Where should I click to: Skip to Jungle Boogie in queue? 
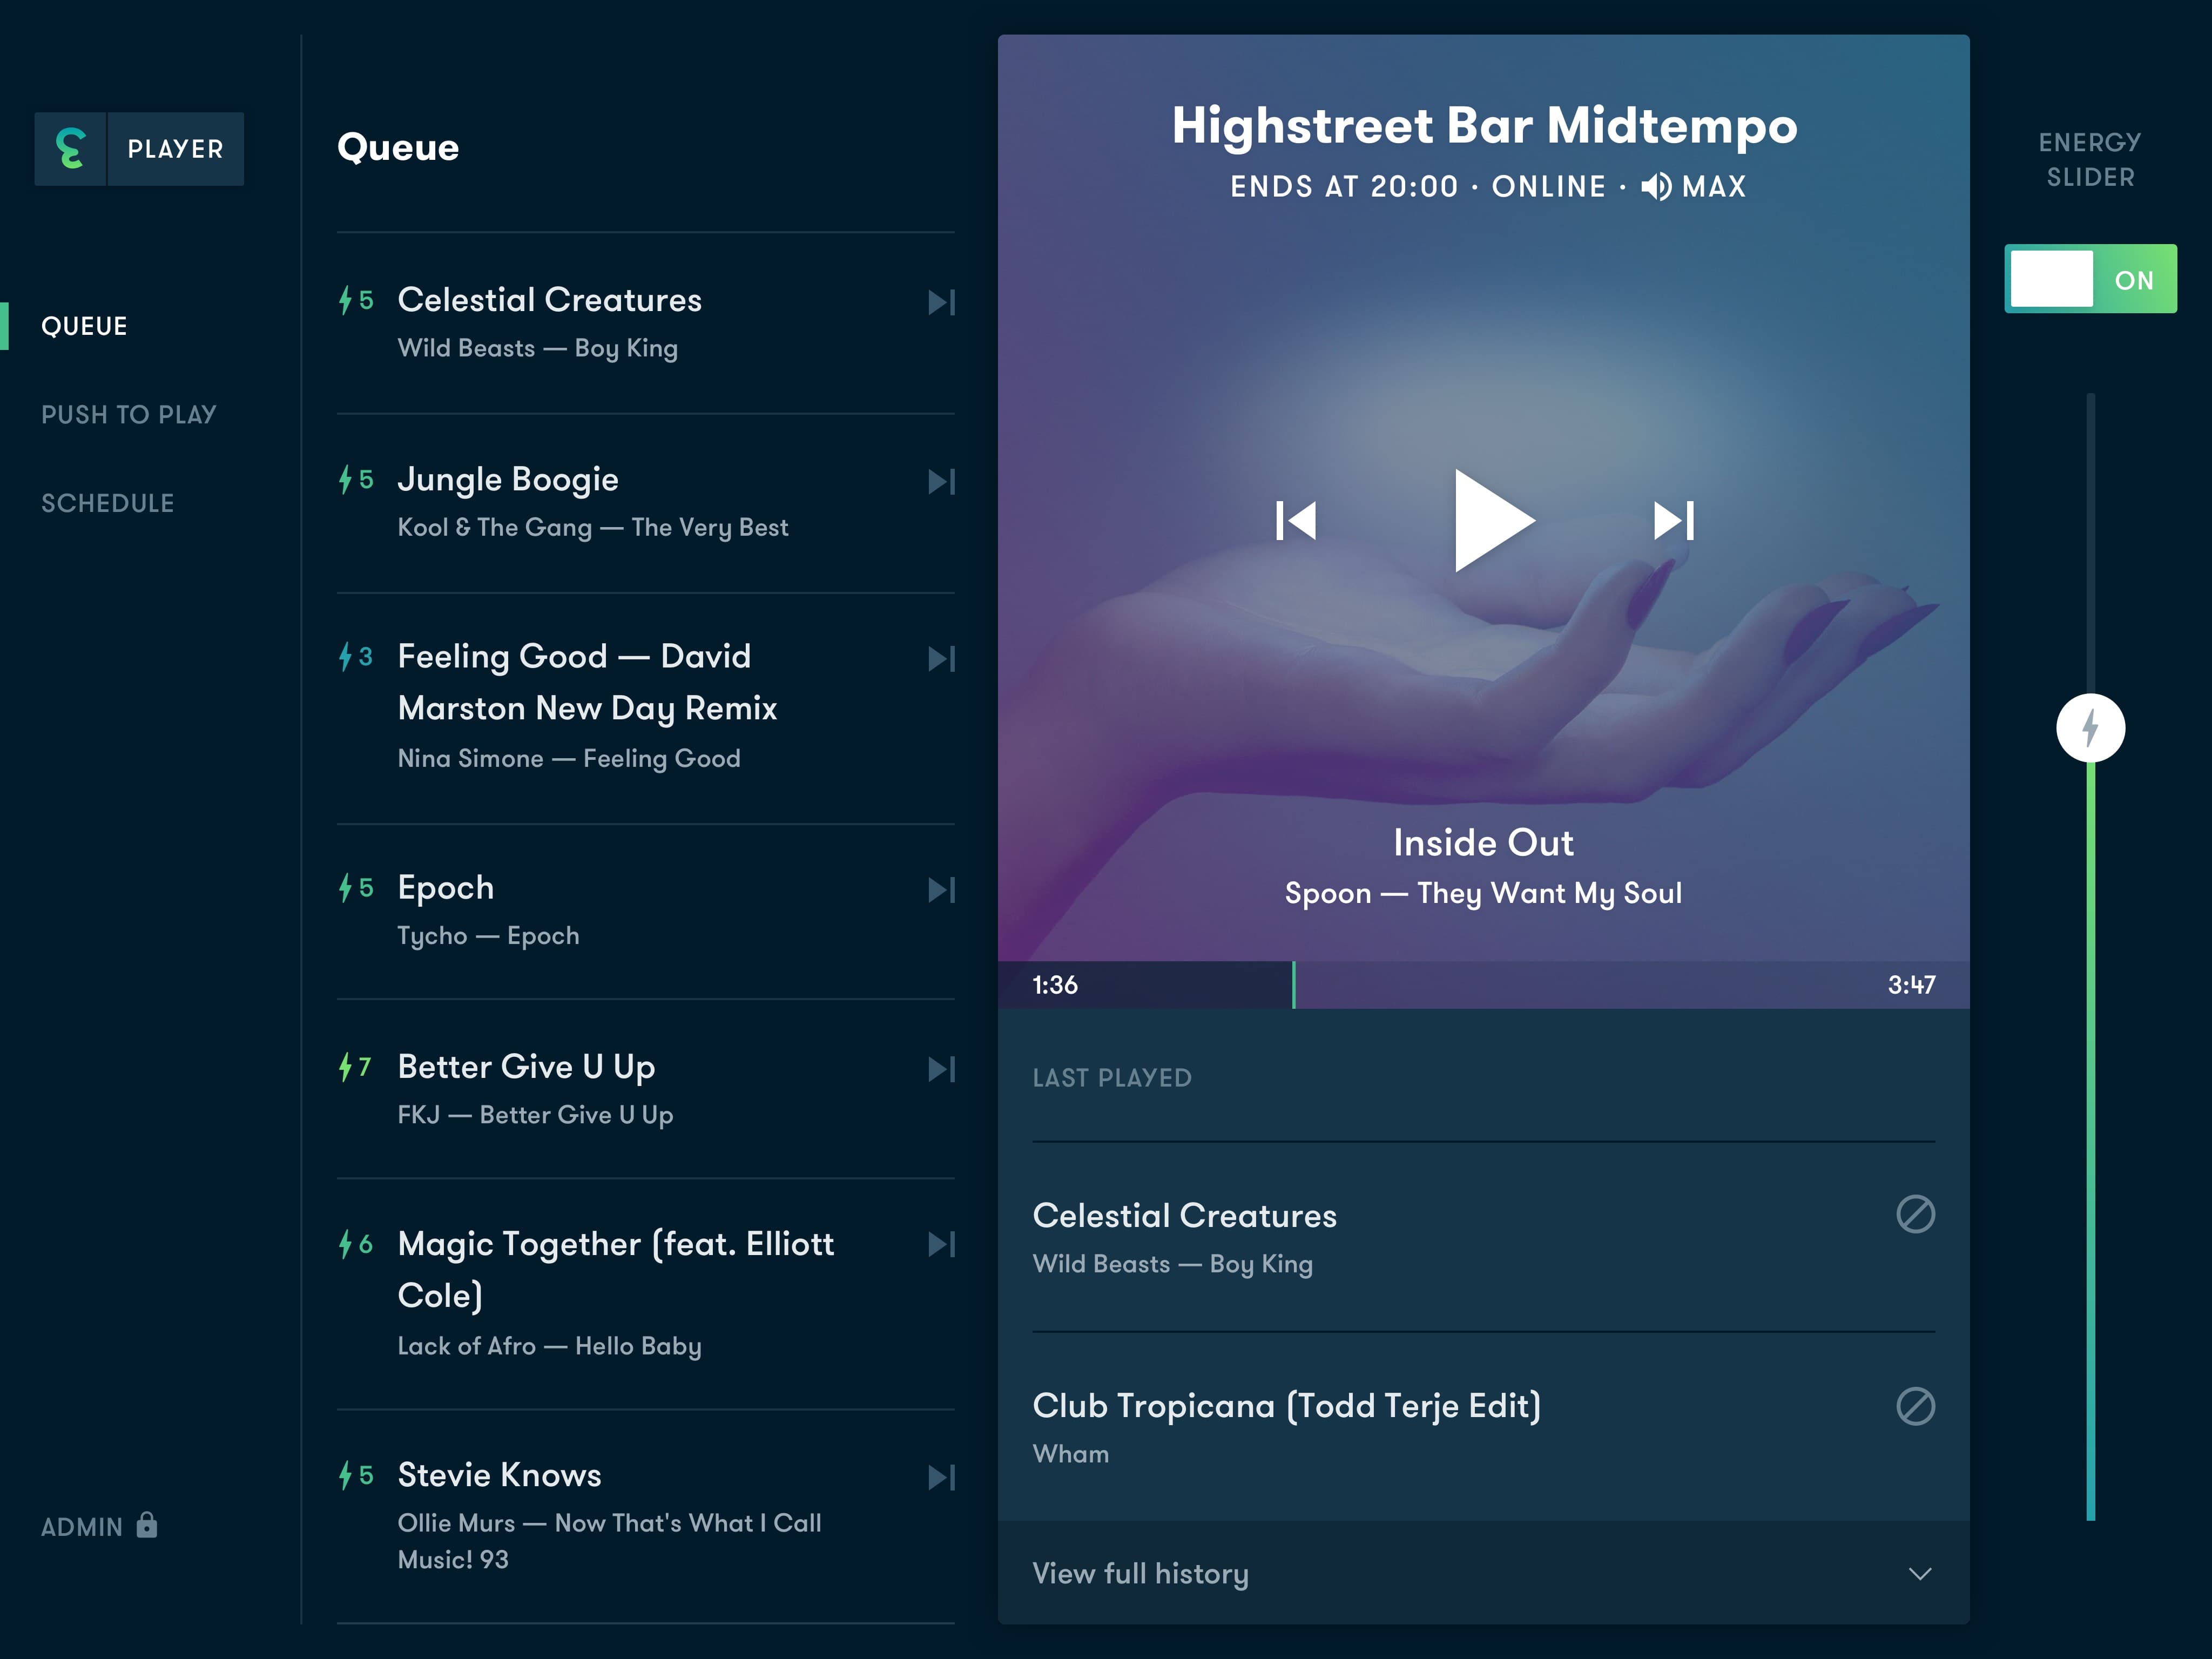941,482
